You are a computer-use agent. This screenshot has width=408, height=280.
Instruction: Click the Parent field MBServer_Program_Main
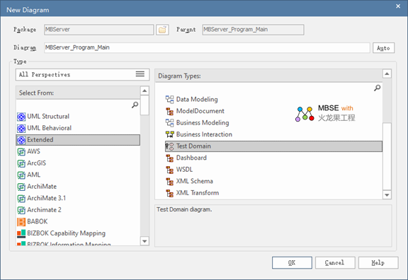[253, 30]
